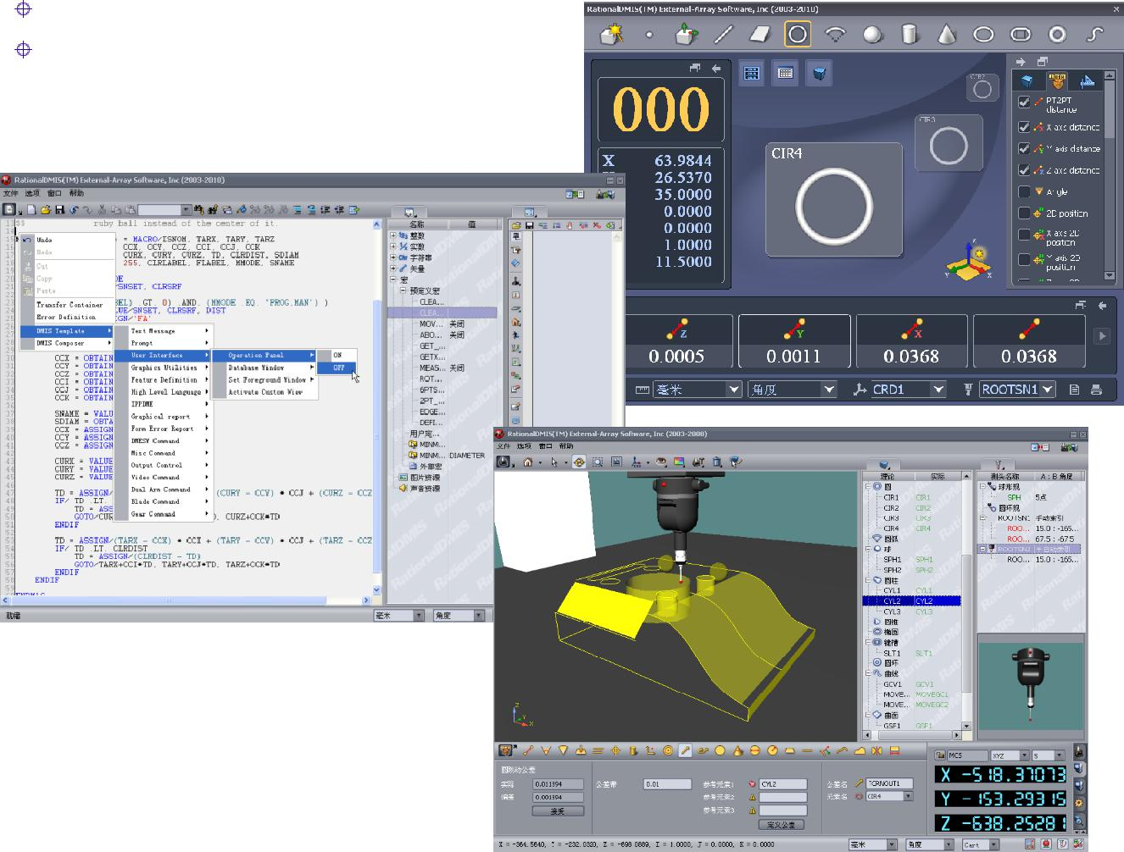
Task: Open the CRD1 coordinate system dropdown
Action: [x=938, y=390]
